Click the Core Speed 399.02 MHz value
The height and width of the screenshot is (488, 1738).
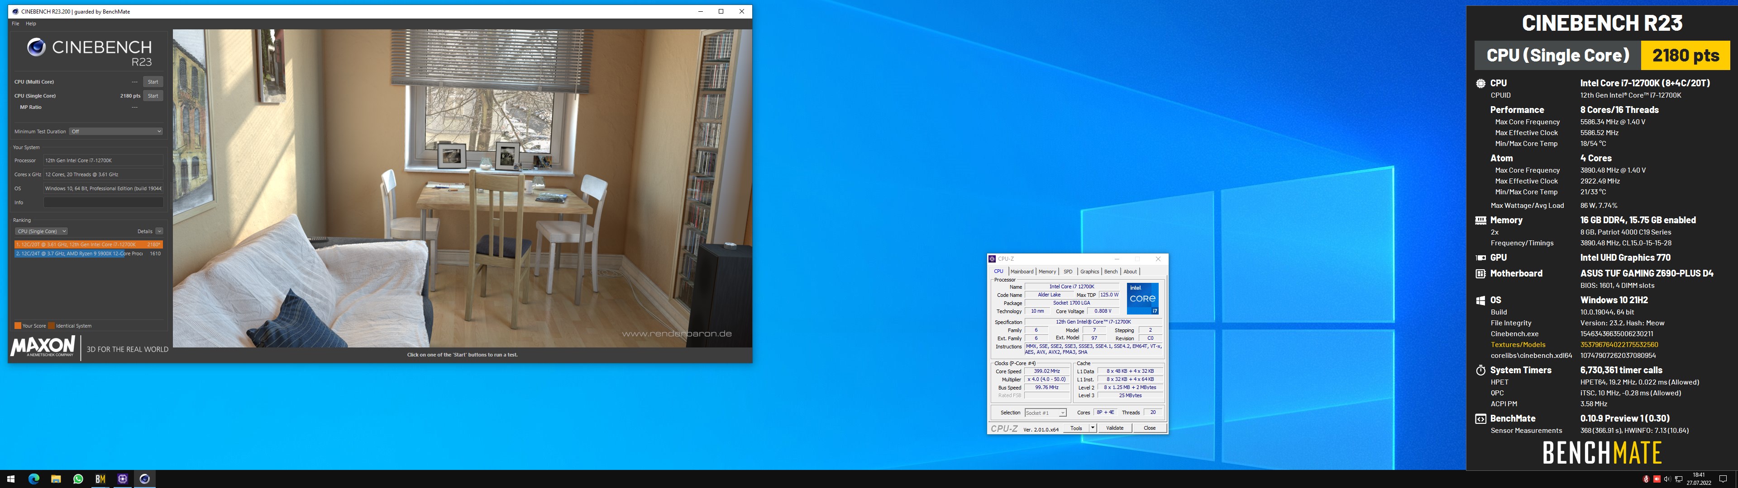click(1046, 371)
